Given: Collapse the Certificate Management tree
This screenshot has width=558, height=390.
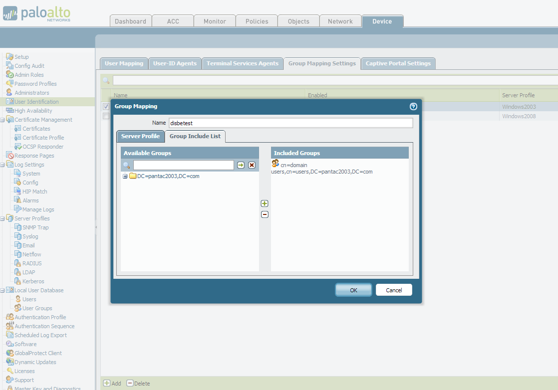Looking at the screenshot, I should (2, 120).
